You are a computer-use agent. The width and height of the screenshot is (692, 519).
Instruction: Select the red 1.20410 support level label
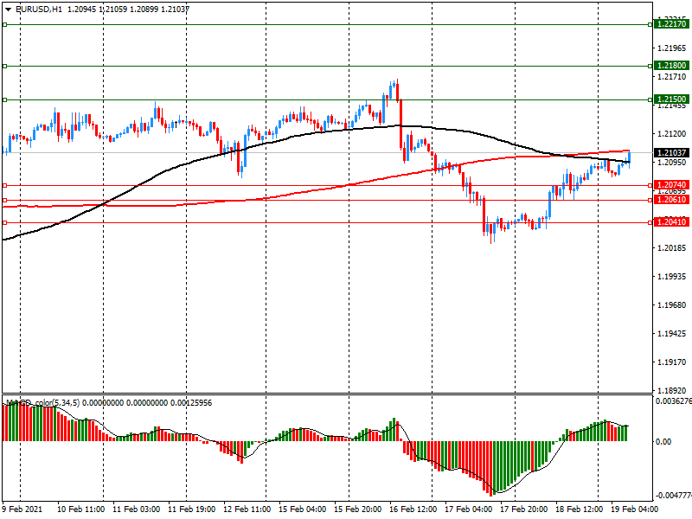[671, 222]
